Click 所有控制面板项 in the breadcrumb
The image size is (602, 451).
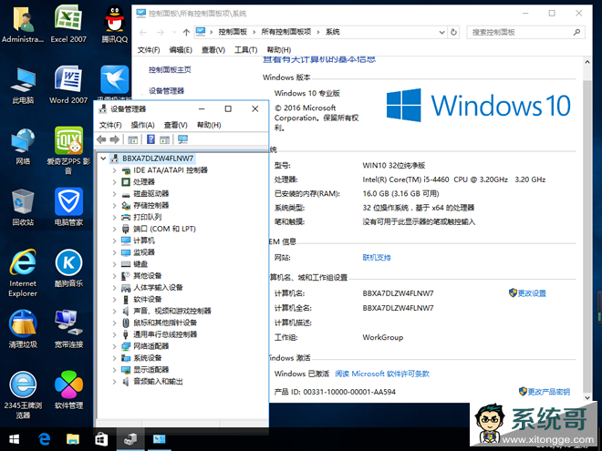[x=286, y=32]
